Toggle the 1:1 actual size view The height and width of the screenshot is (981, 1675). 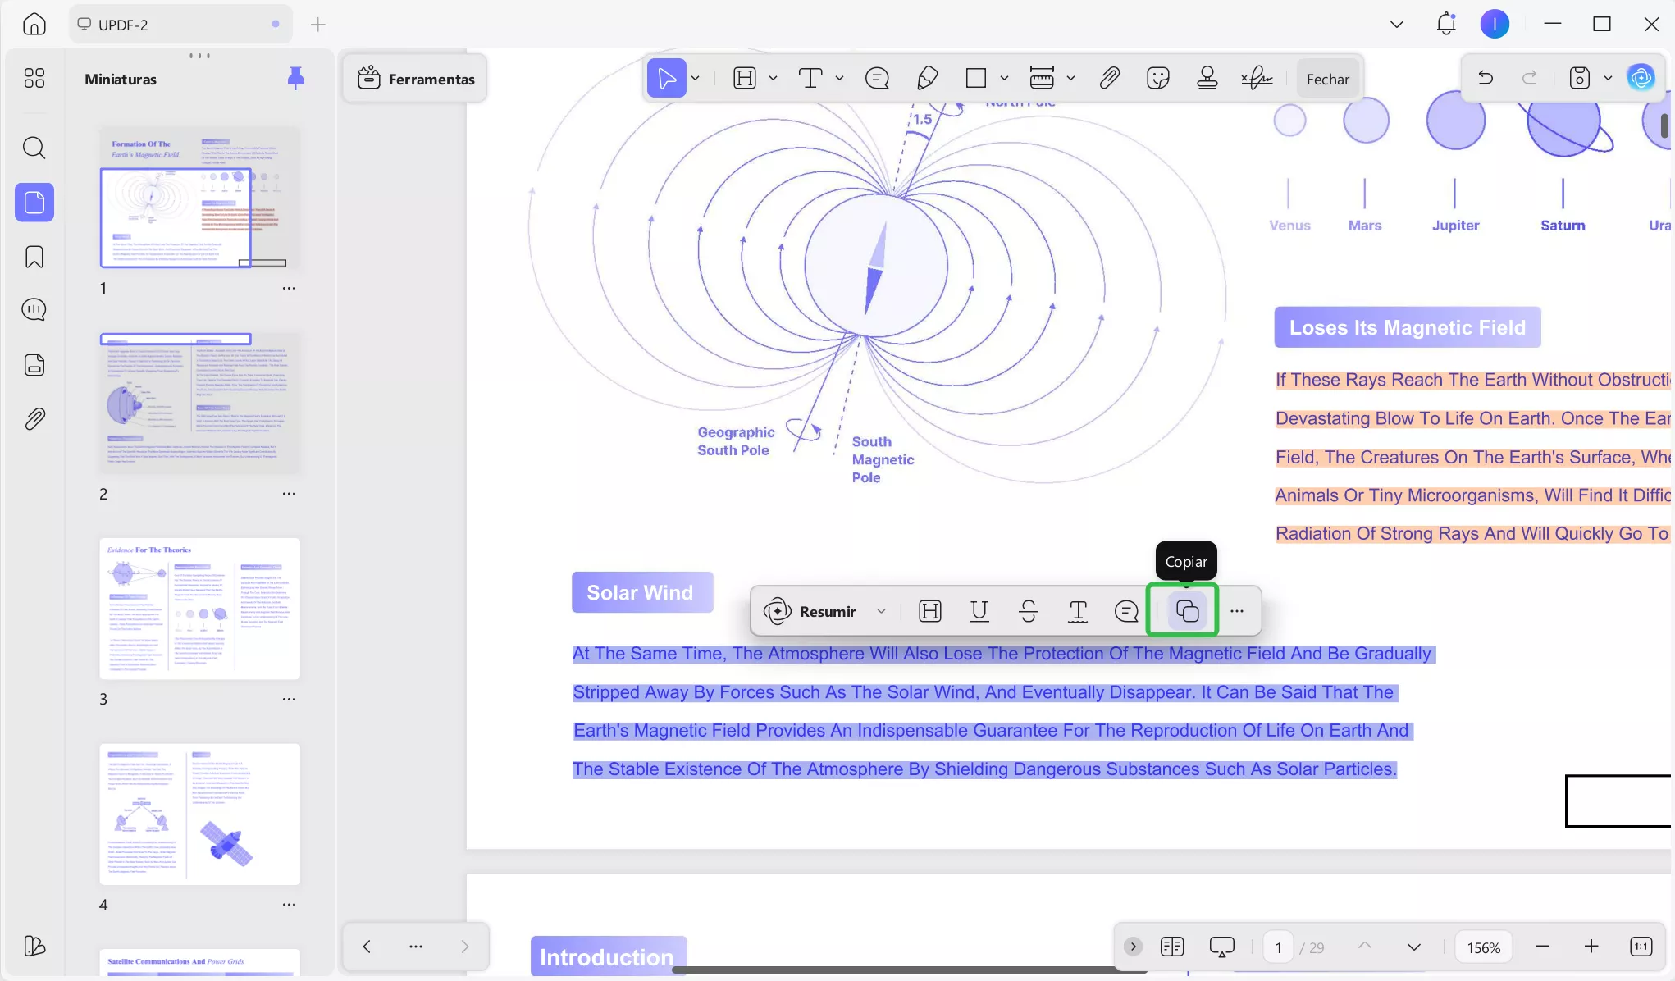pos(1641,947)
